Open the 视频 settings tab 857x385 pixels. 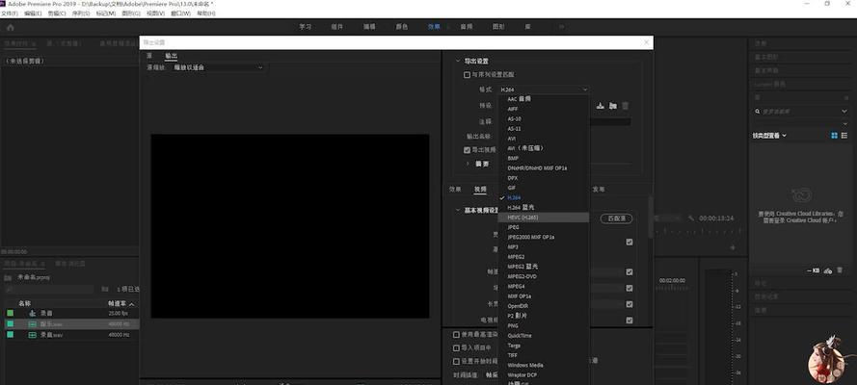(480, 190)
